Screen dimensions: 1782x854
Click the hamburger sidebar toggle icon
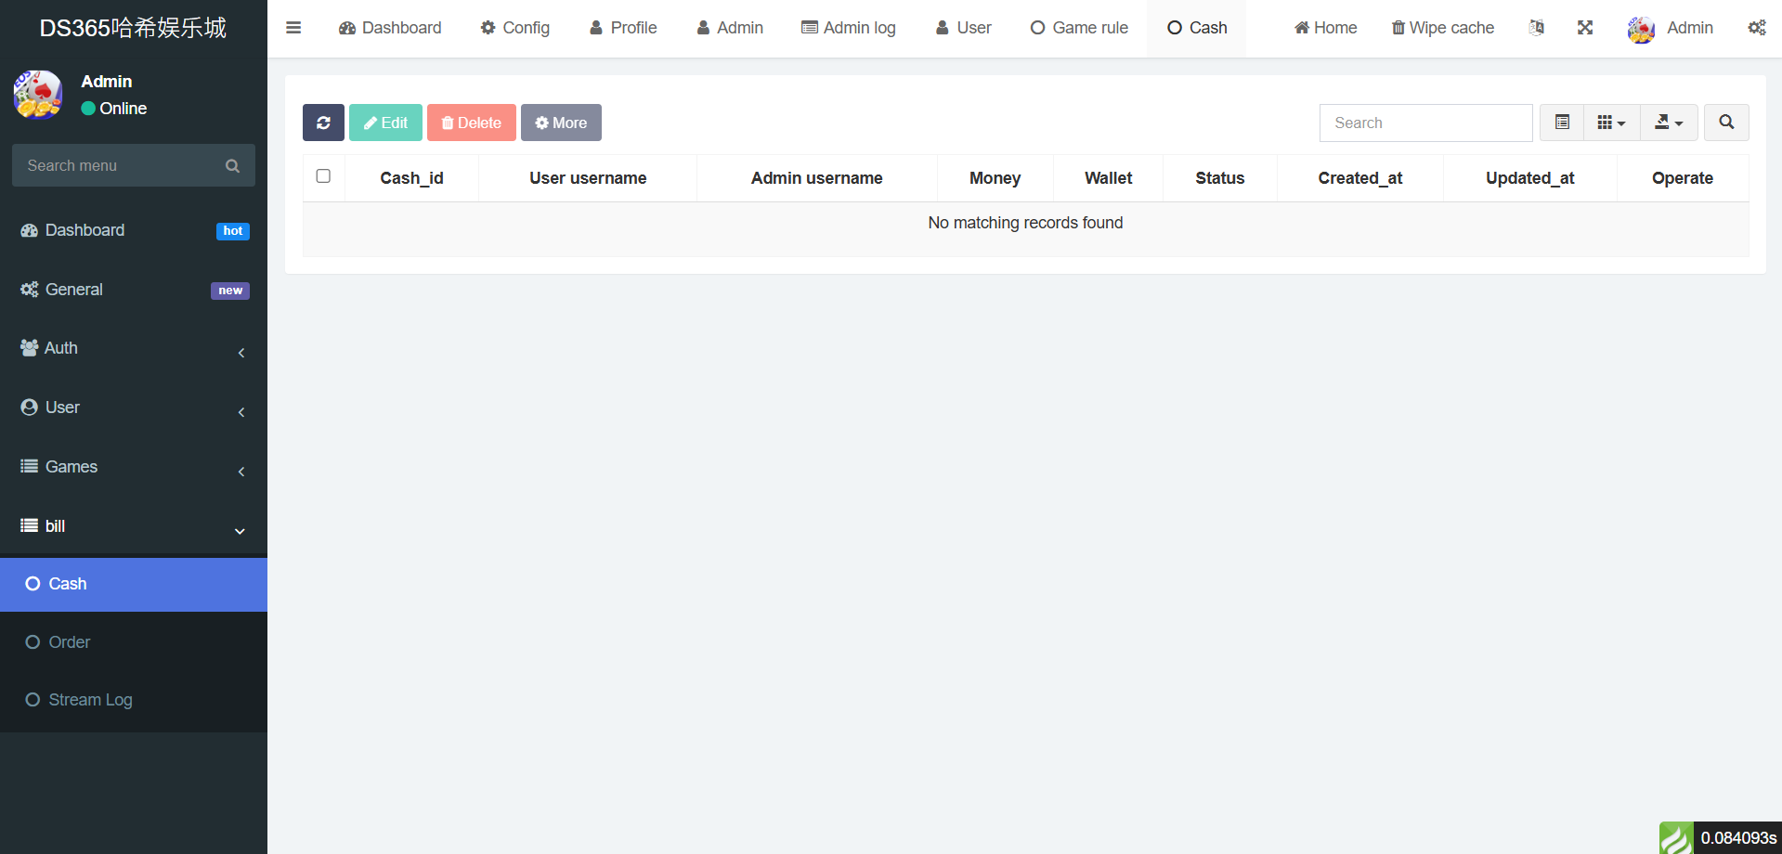[293, 28]
